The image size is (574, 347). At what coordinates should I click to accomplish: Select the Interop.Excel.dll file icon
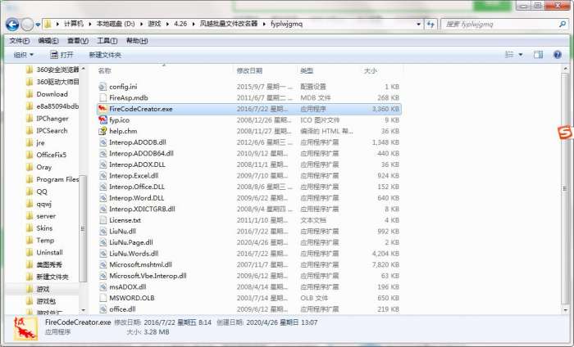point(102,175)
